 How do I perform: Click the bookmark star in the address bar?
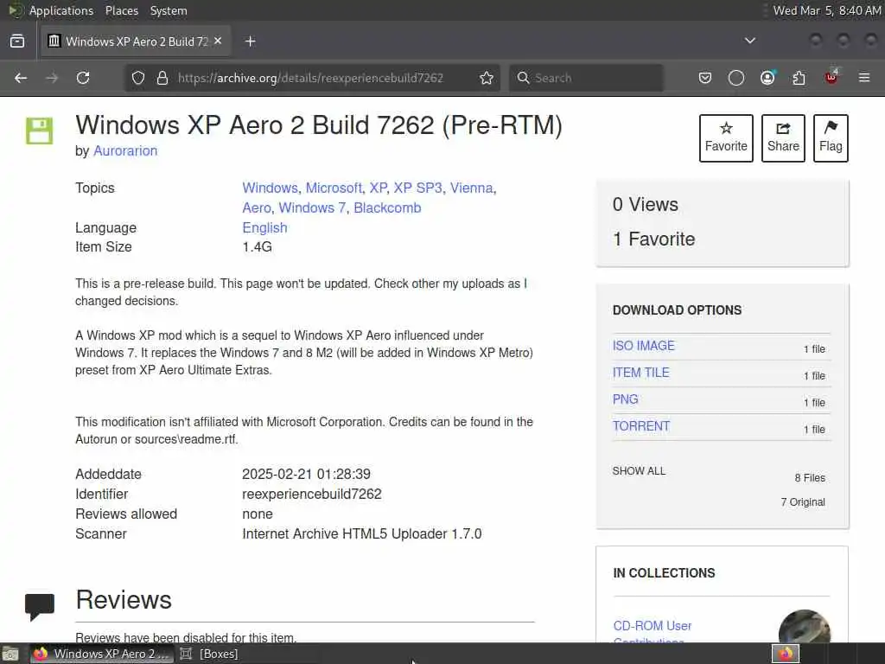click(487, 78)
